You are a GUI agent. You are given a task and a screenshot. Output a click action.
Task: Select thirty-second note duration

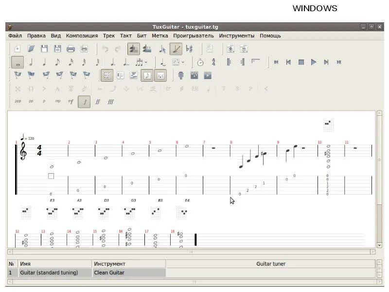click(84, 62)
